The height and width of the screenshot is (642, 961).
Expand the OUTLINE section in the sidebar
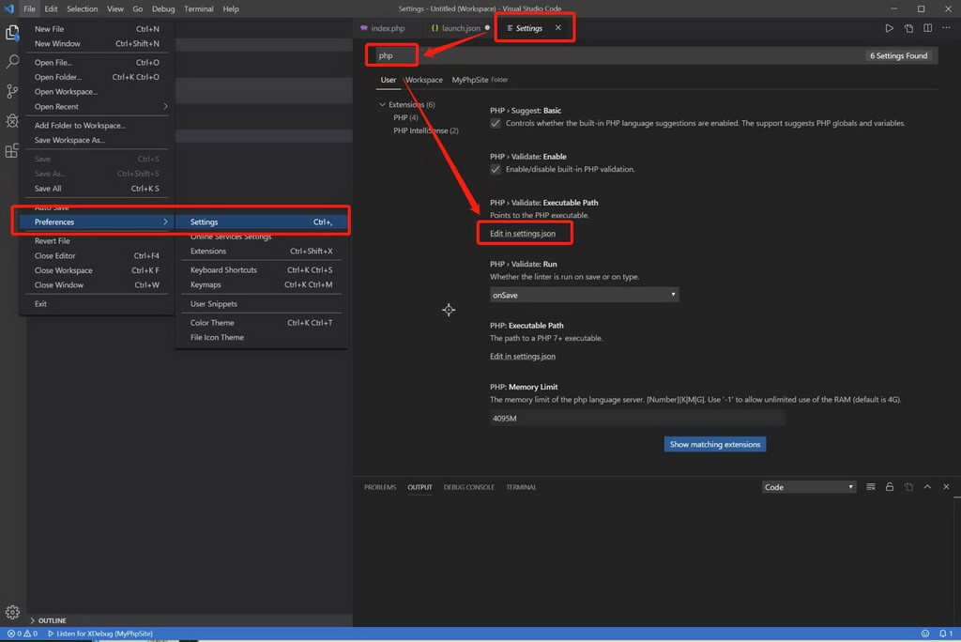[x=48, y=620]
